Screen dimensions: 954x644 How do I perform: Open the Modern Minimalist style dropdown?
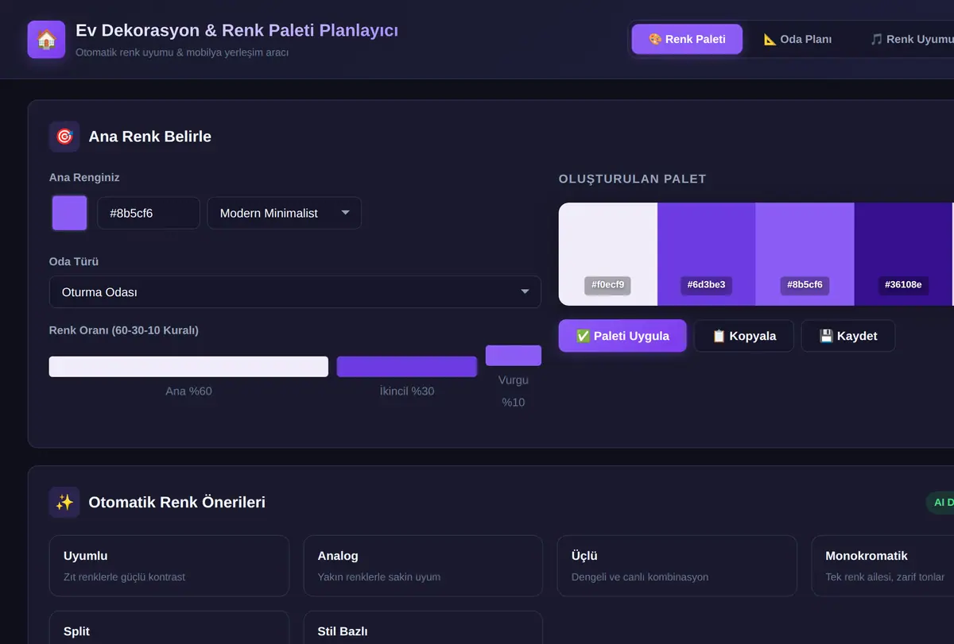tap(285, 213)
